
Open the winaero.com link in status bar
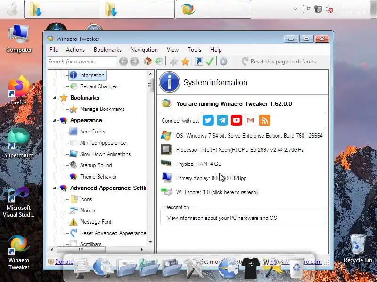click(296, 262)
